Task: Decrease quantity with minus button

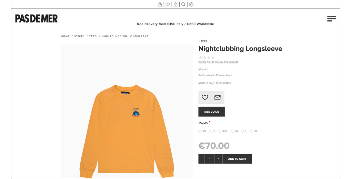Action: tap(201, 159)
